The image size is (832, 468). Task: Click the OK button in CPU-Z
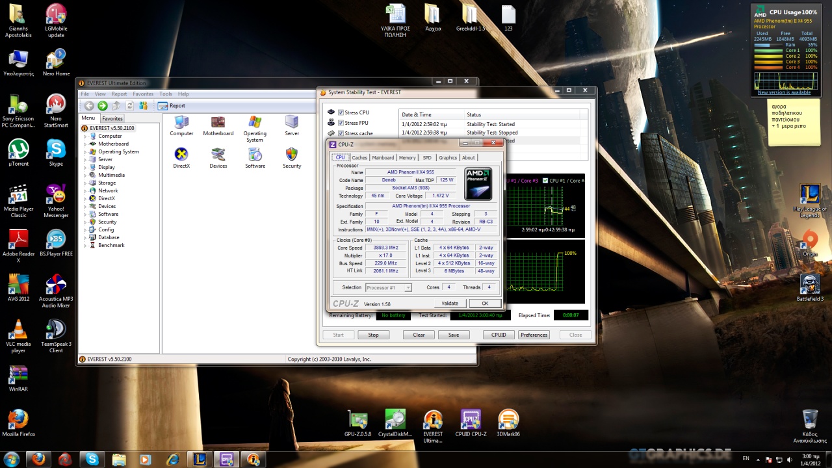click(x=485, y=304)
